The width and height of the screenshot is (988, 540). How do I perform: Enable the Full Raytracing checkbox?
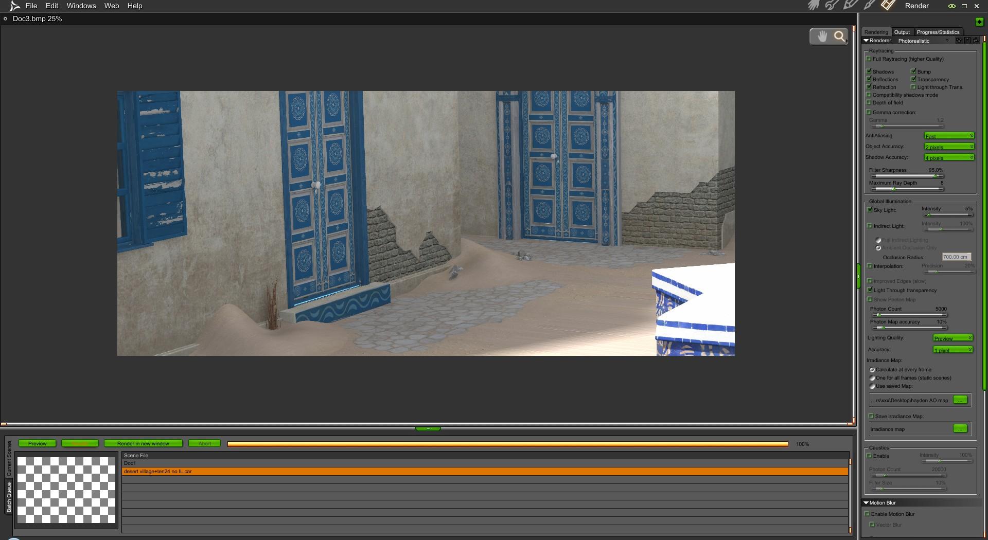pyautogui.click(x=869, y=59)
